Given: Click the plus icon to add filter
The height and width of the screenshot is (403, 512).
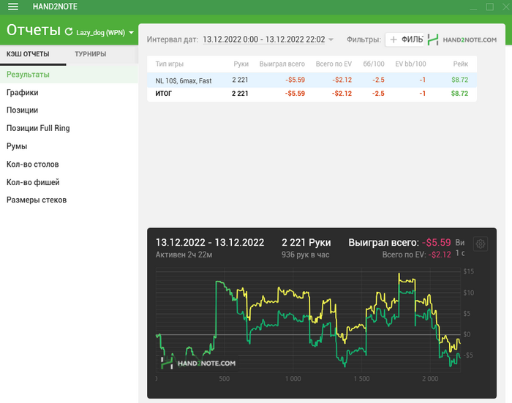Looking at the screenshot, I should point(394,39).
